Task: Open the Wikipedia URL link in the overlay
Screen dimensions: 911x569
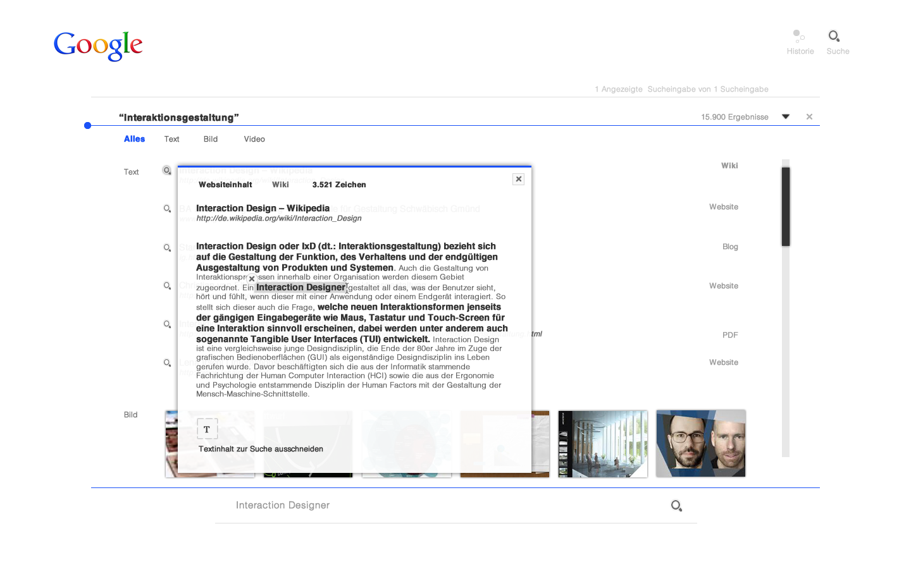Action: (278, 218)
